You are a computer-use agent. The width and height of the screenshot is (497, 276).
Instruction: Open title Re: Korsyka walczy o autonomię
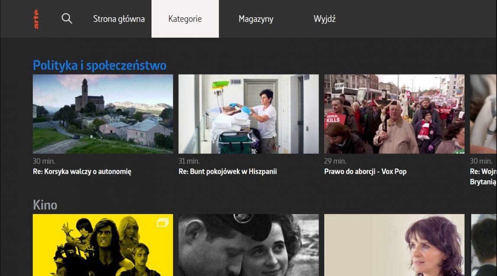82,172
